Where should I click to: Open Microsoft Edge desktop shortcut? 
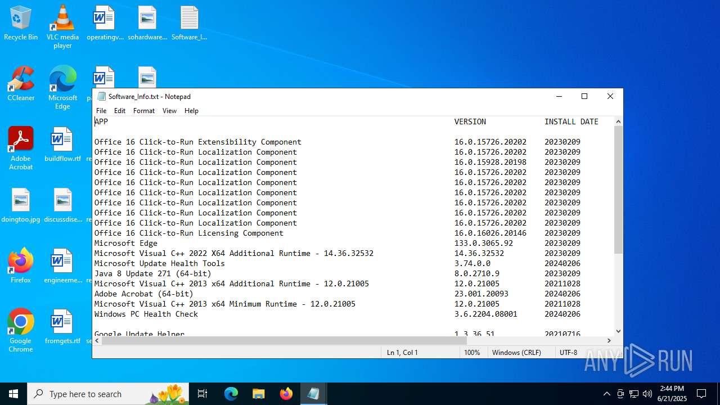(62, 88)
